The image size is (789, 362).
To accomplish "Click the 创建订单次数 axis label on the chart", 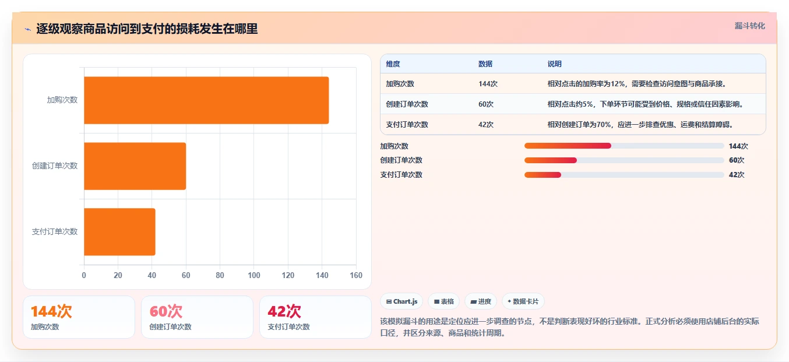I will [x=55, y=166].
